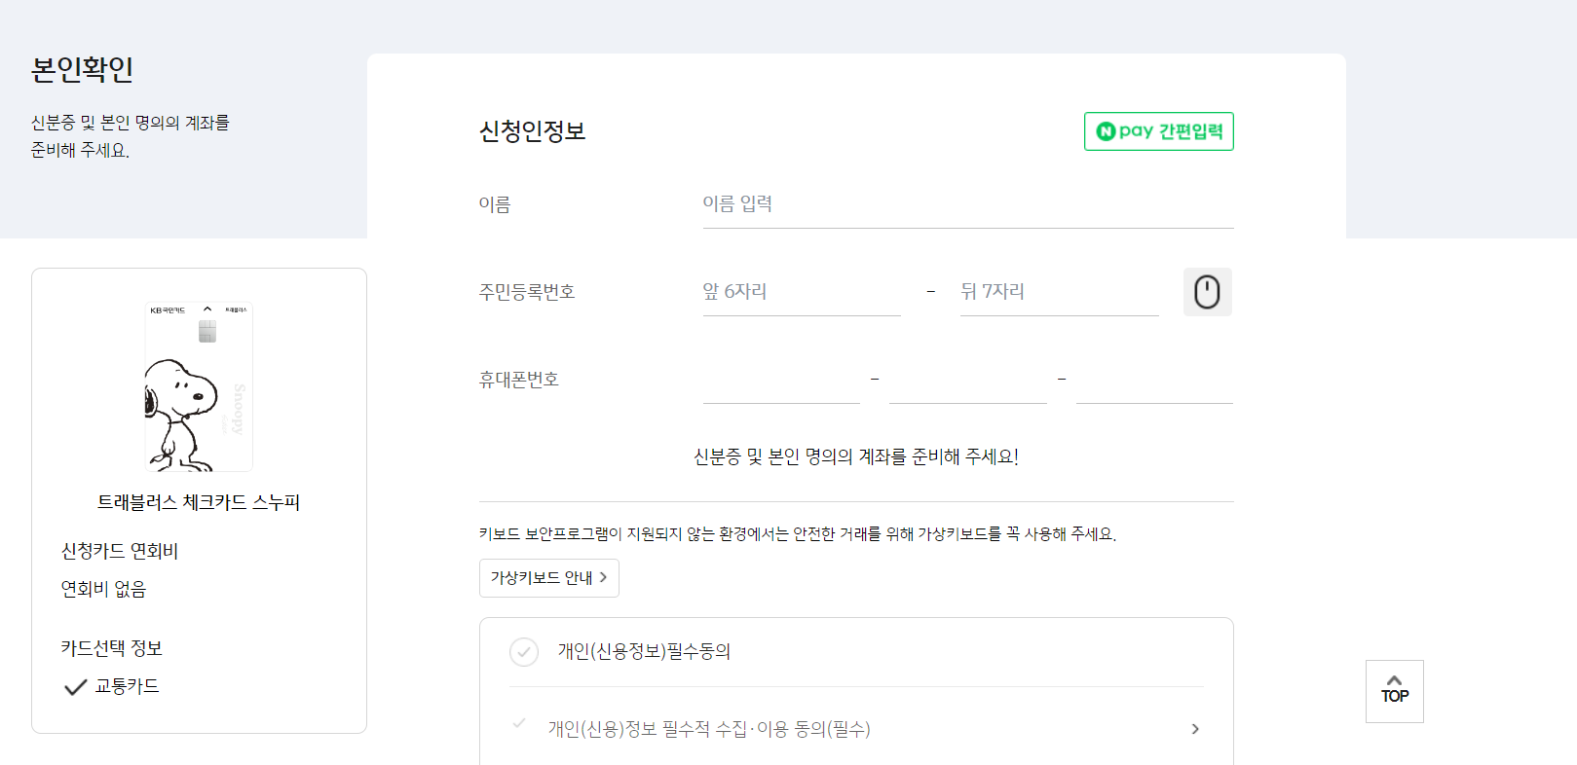
Task: Open the 가상키보드 안내 guide button
Action: [549, 578]
